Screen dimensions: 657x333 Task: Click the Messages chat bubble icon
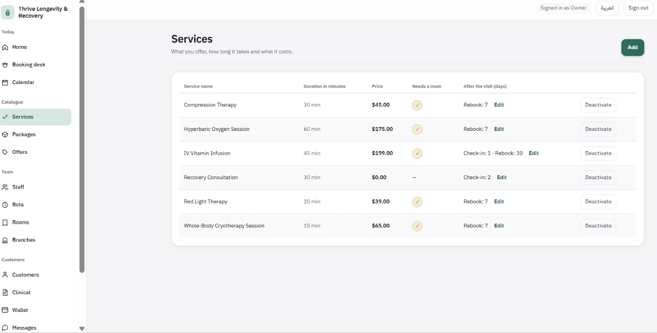pos(5,327)
